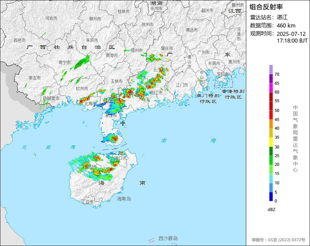Click the 深圳市 map label
The image size is (310, 246).
[222, 74]
